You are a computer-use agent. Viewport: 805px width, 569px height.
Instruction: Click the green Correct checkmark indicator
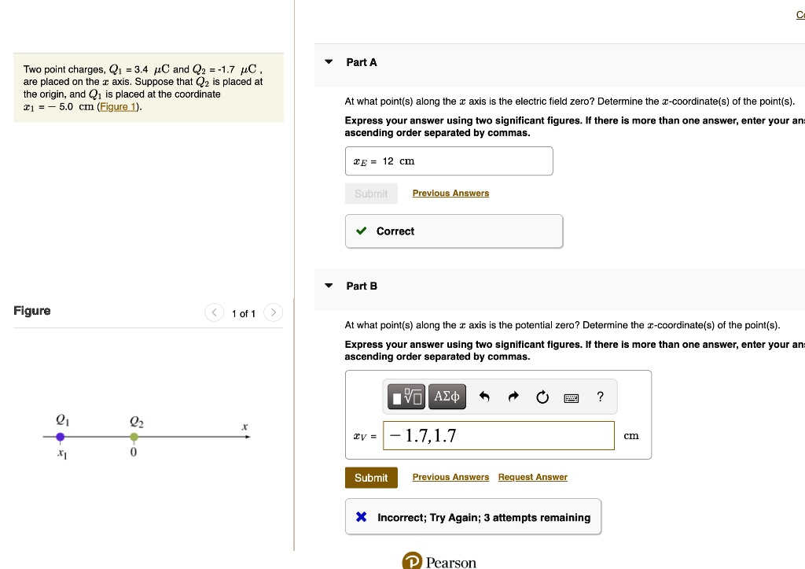(x=361, y=231)
